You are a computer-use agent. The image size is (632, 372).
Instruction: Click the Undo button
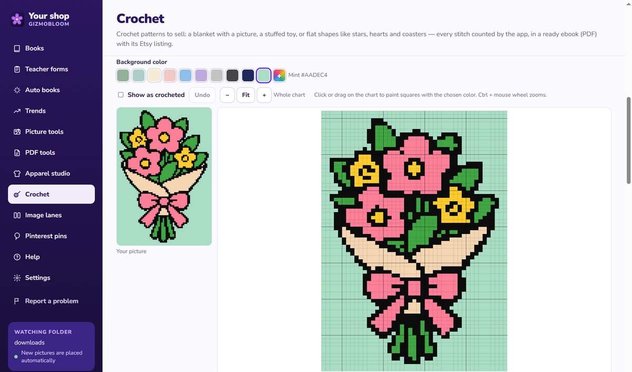[202, 95]
